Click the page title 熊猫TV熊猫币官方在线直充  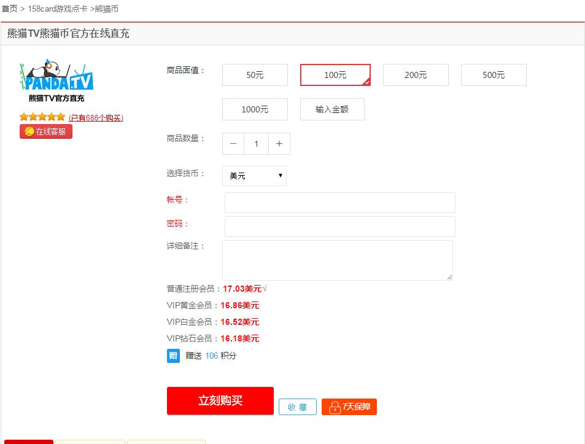click(x=68, y=34)
